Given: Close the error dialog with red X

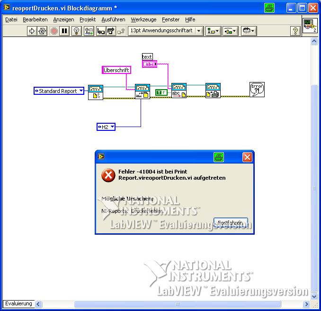Looking at the screenshot, I should [x=247, y=157].
